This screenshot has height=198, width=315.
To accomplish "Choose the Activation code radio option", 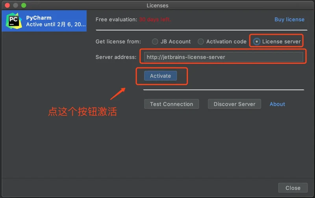I will click(x=201, y=41).
